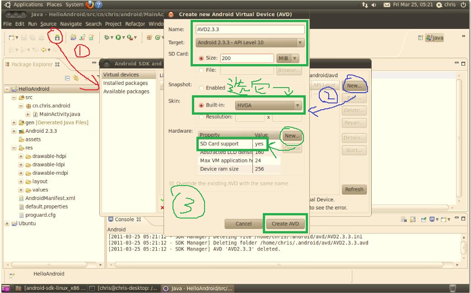Click the Create AVD button
The width and height of the screenshot is (471, 293).
(284, 224)
